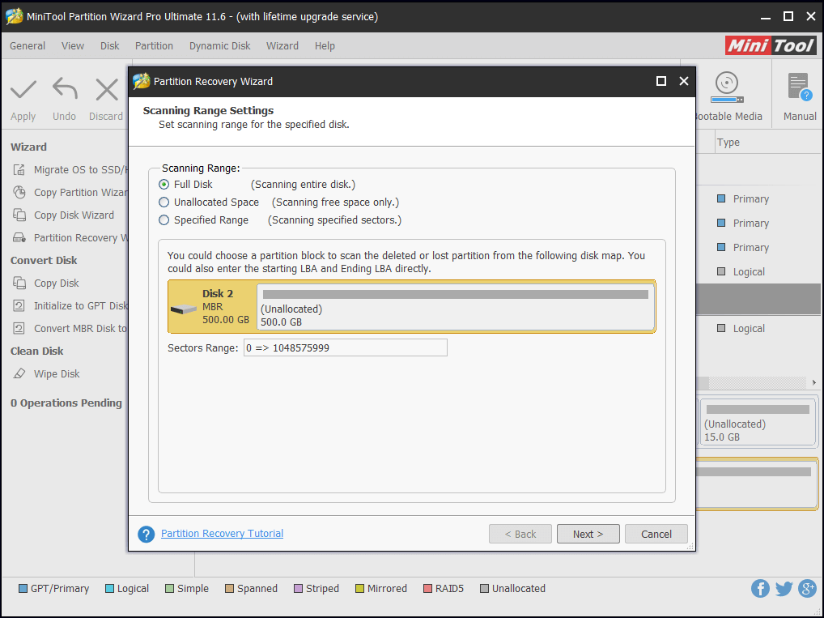Screen dimensions: 824x618
Task: Click the MiniTool app title bar icon
Action: point(15,16)
